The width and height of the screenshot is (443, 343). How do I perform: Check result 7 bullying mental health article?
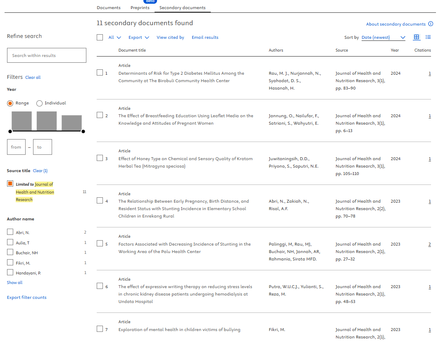point(100,329)
